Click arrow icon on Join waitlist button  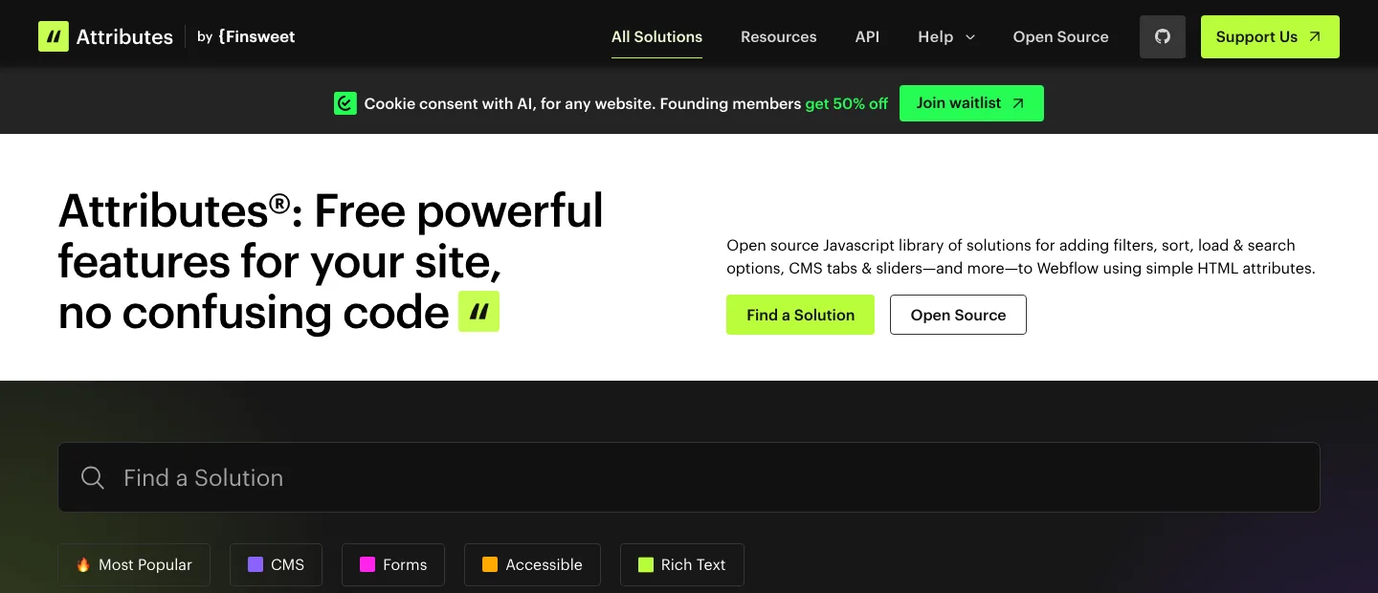tap(1017, 103)
